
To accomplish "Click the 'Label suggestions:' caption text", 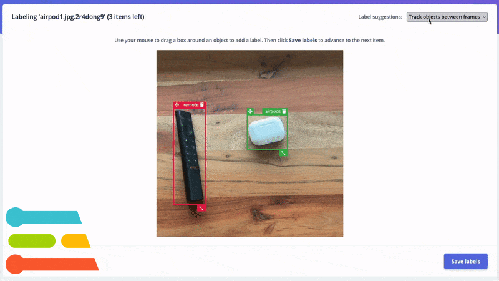I will [x=380, y=17].
